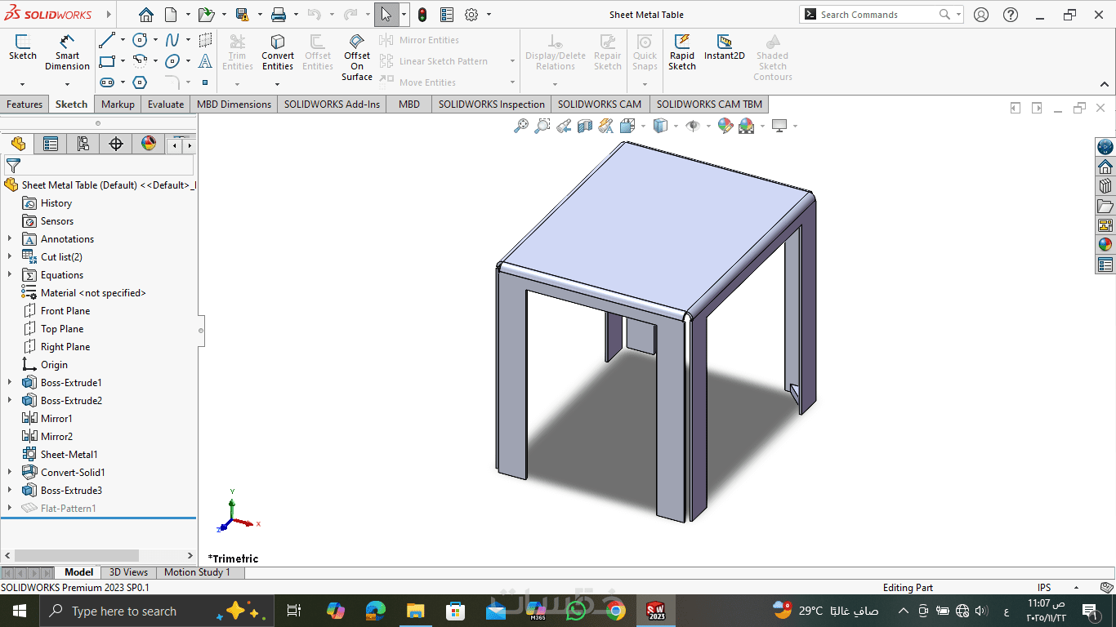This screenshot has width=1116, height=627.
Task: Open File Properties icon in the top toolbar
Action: click(447, 15)
